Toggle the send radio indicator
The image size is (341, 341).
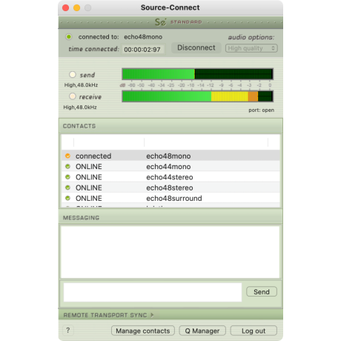(x=73, y=74)
